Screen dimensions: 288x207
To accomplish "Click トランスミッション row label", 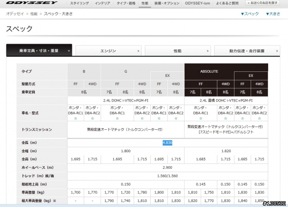I will pos(37,130).
